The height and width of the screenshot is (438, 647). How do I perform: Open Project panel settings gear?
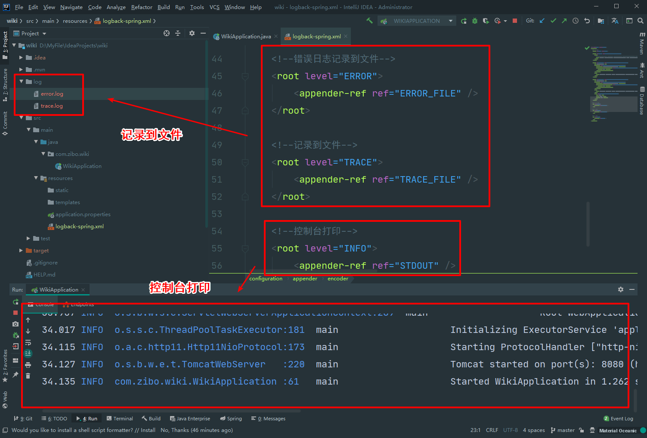[192, 33]
